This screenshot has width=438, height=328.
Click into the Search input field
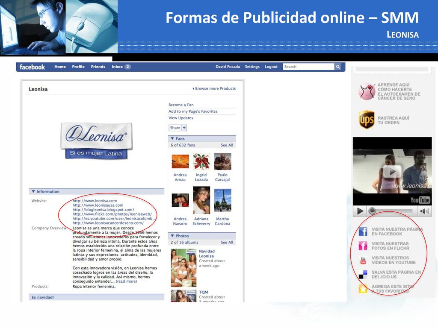(309, 67)
